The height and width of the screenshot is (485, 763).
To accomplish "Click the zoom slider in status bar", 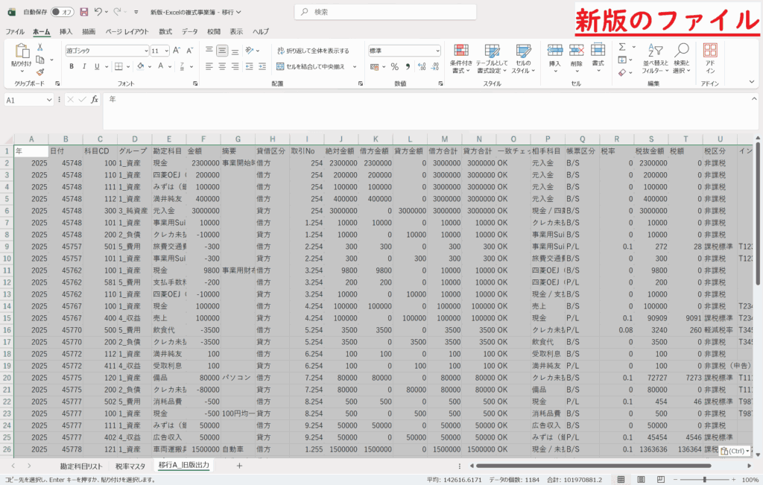I will pyautogui.click(x=706, y=479).
